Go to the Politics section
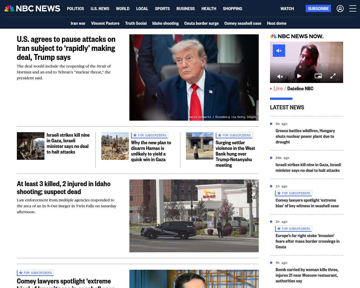 click(75, 9)
